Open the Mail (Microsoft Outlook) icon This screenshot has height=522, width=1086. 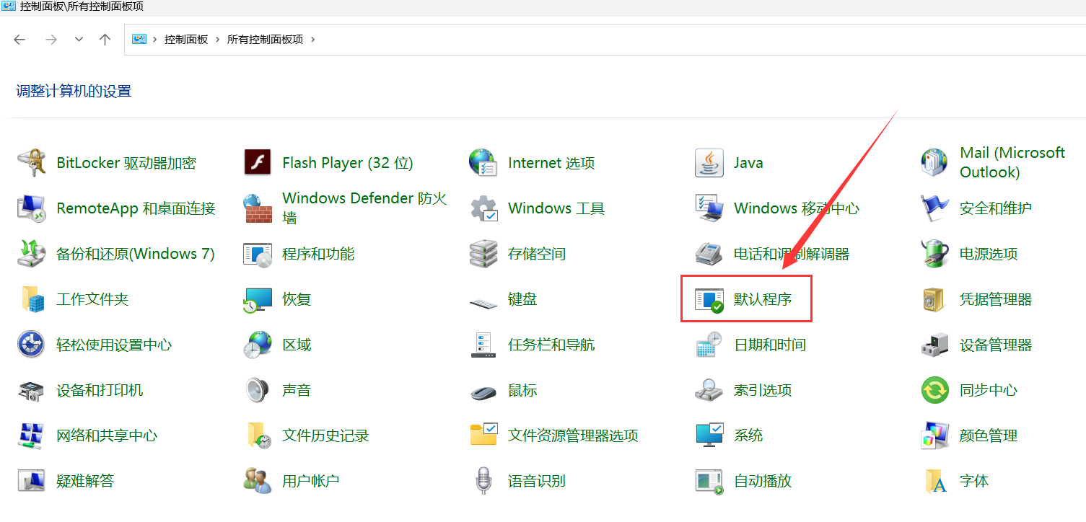click(934, 163)
